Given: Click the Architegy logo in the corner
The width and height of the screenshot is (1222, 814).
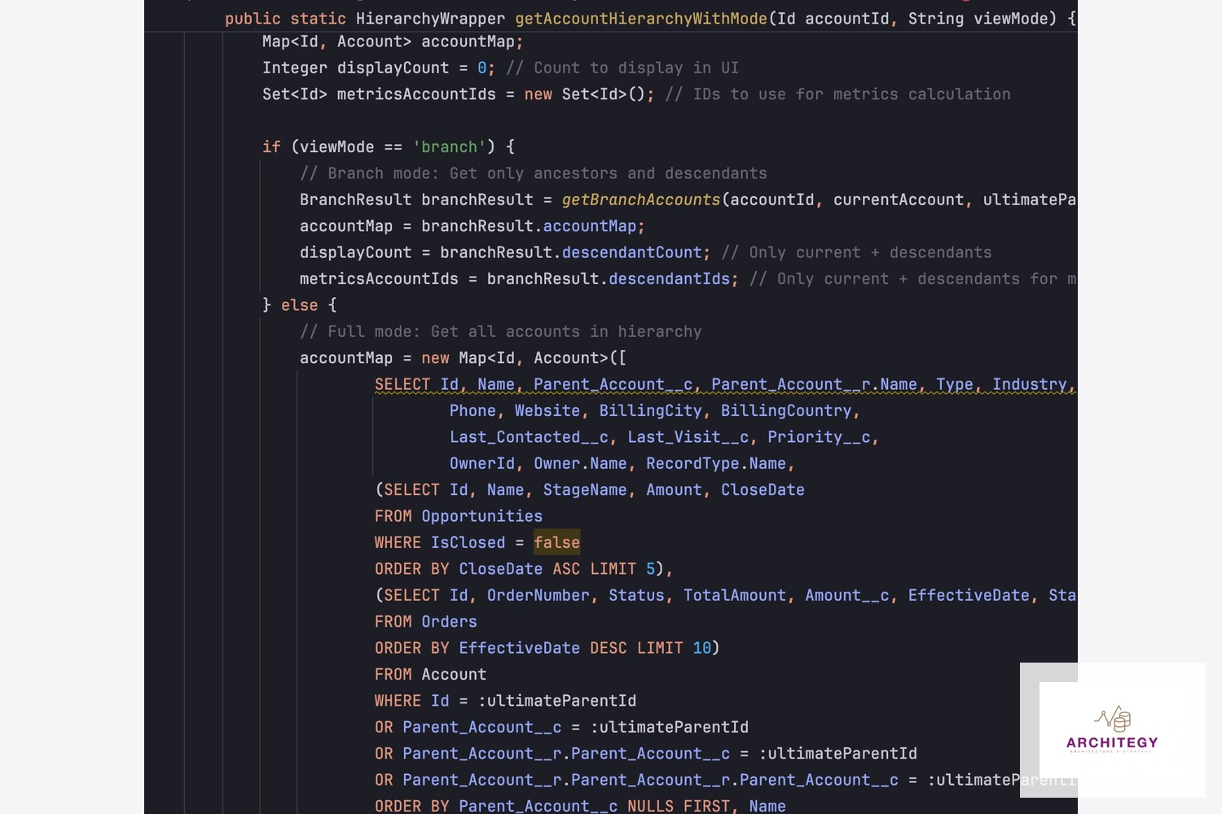Looking at the screenshot, I should (x=1112, y=730).
